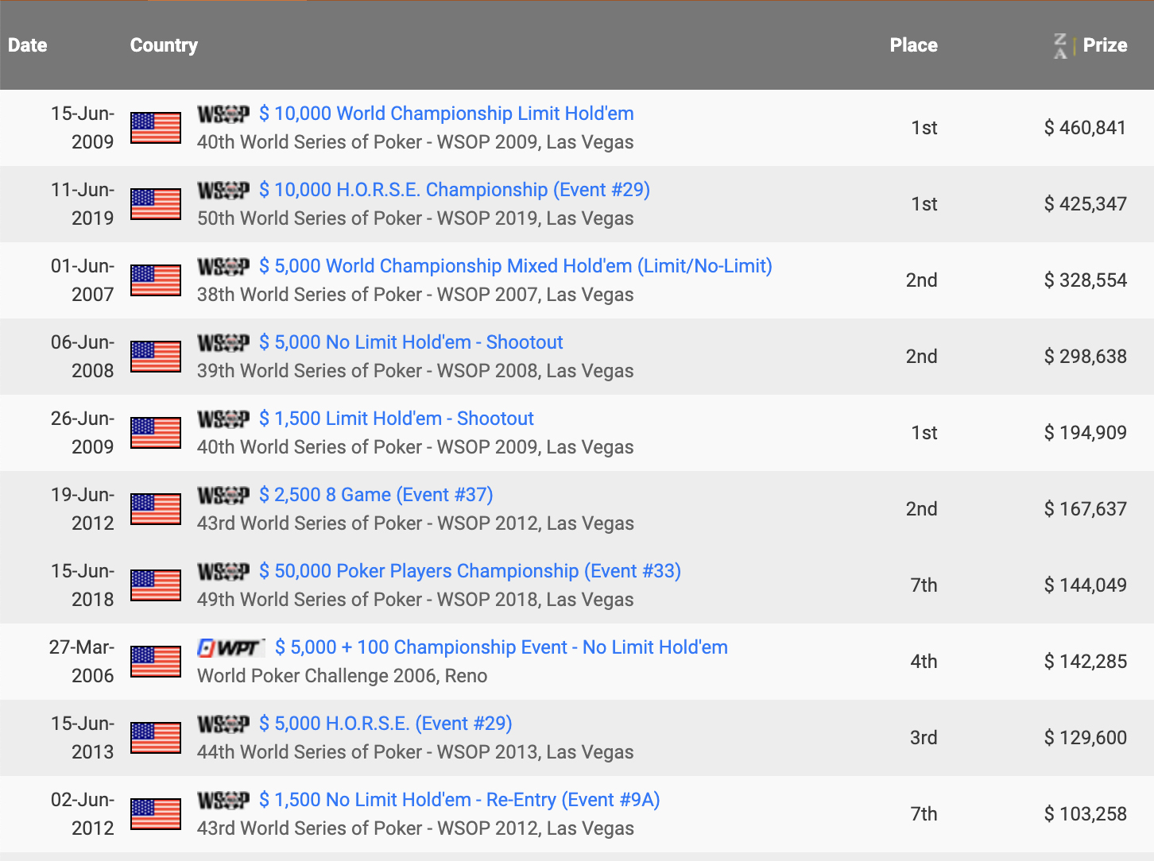Screen dimensions: 1154x861
Task: Sort by the Country column header
Action: tap(164, 45)
